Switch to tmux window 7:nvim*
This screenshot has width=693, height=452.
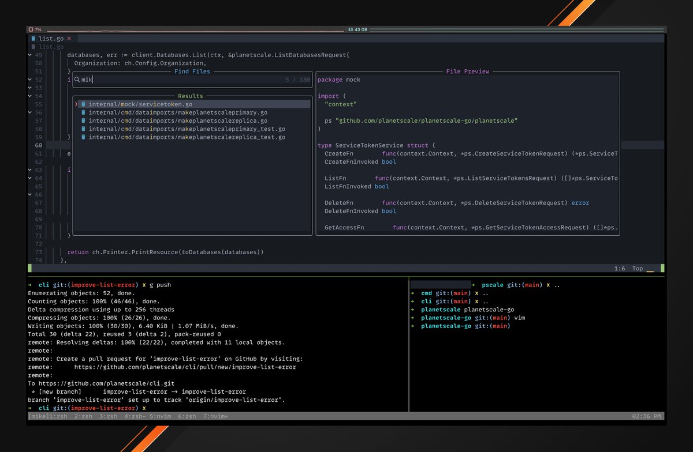(x=217, y=416)
